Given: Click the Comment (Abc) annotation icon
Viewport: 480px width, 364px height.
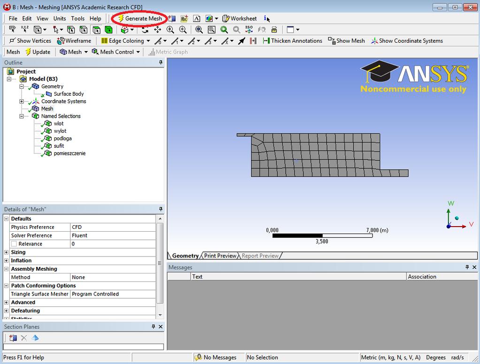Looking at the screenshot, I should pyautogui.click(x=184, y=19).
